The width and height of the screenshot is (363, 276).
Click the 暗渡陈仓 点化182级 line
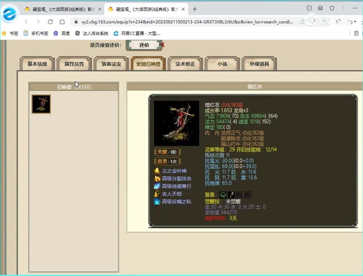click(242, 138)
